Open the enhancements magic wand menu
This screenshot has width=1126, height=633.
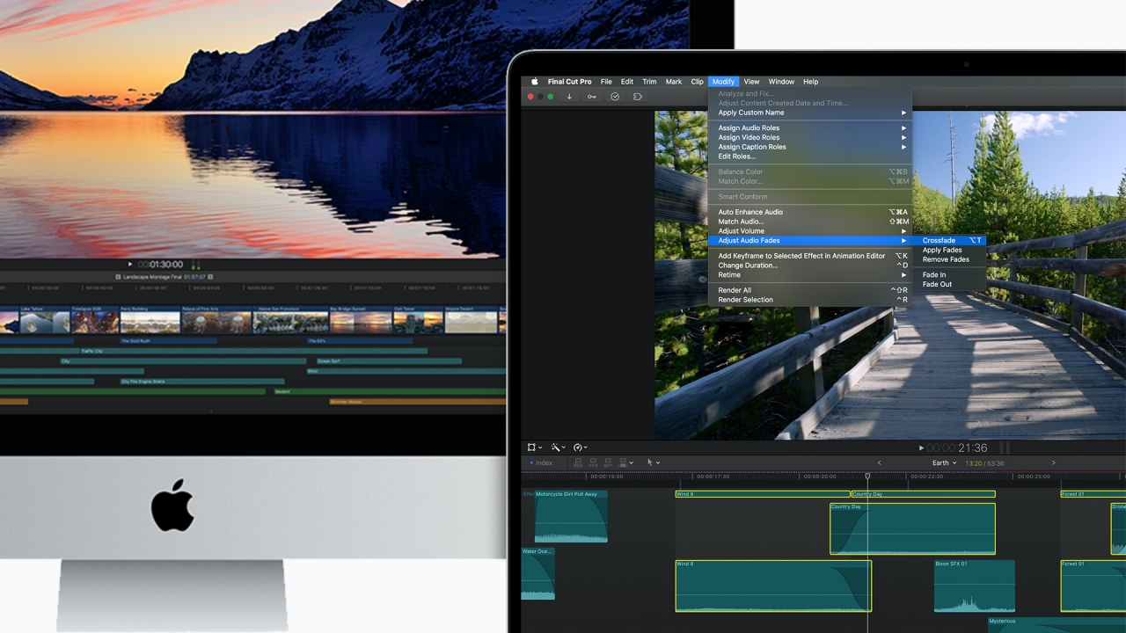(x=557, y=447)
